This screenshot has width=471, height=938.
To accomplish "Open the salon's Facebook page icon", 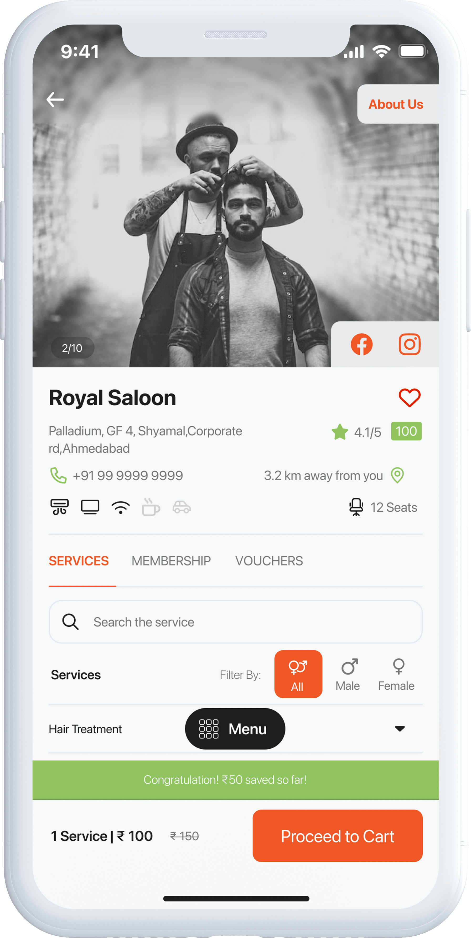I will coord(361,344).
